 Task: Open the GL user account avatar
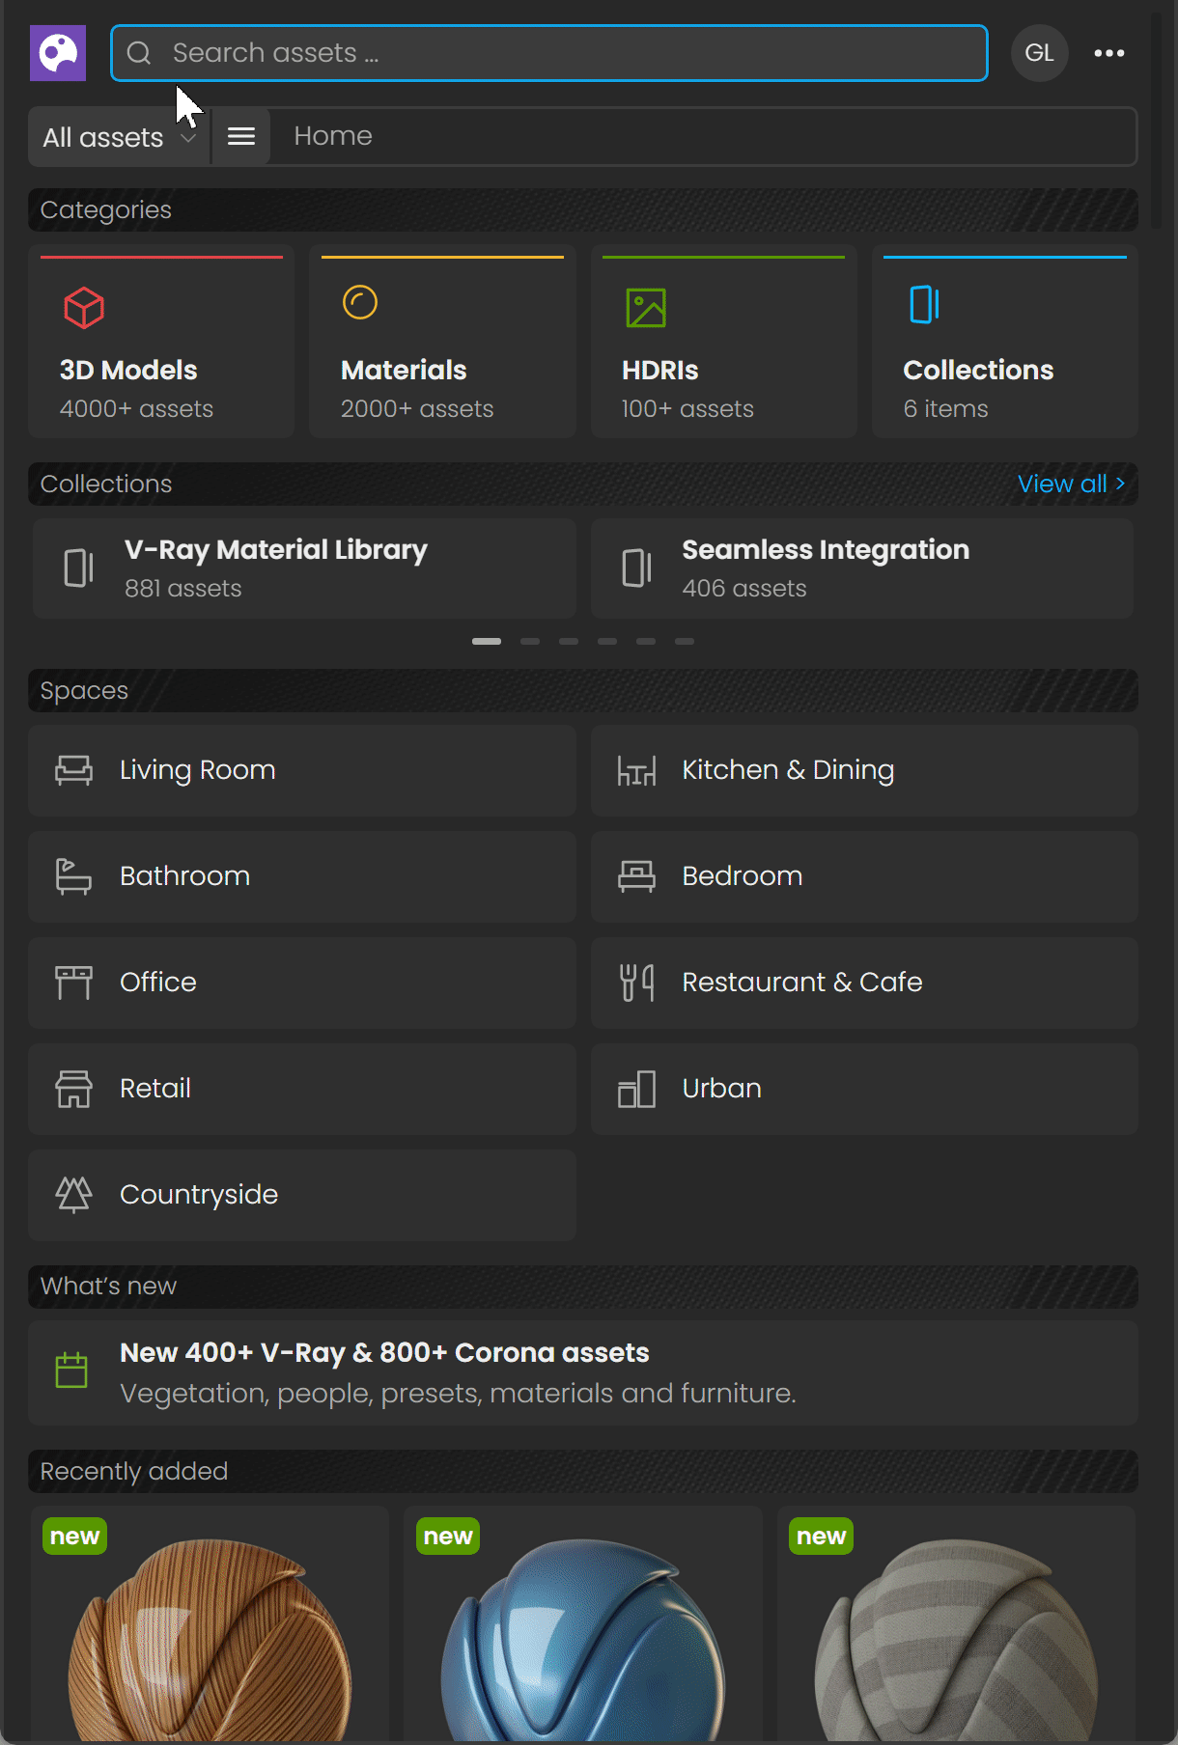(1039, 53)
